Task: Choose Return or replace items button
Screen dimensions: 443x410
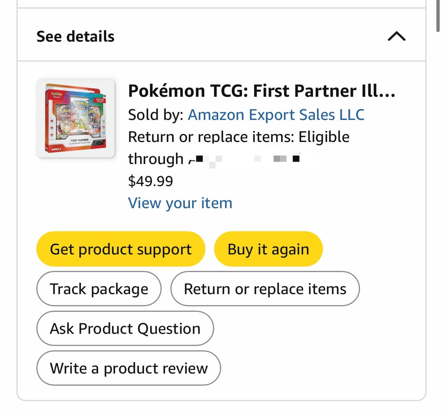Action: click(265, 289)
